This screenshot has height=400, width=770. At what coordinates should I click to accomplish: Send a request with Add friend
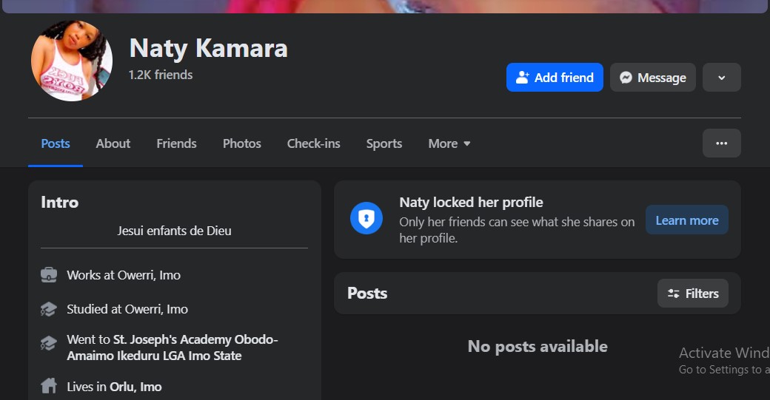coord(555,78)
